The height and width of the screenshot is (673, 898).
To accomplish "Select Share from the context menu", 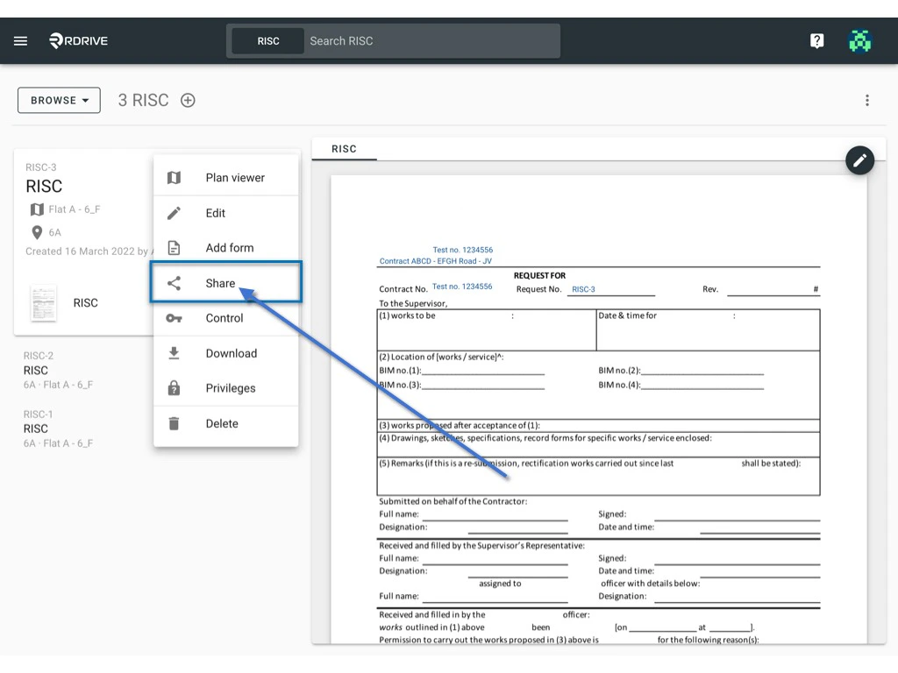I will 226,282.
